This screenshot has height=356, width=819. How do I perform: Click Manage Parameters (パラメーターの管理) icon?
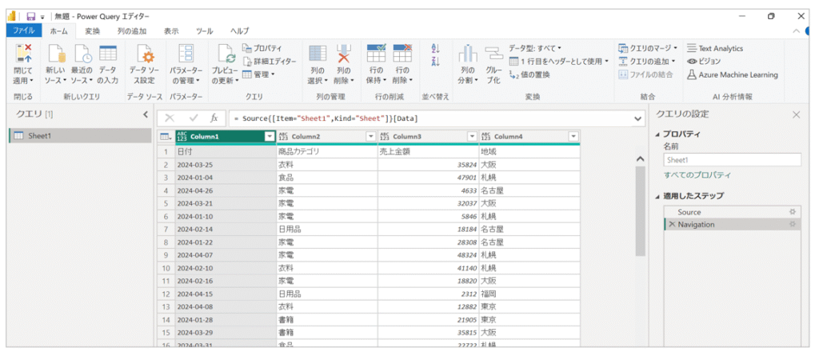pos(186,54)
